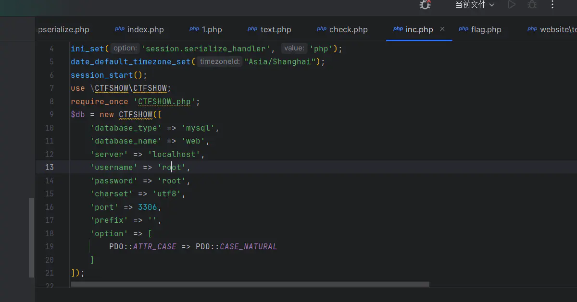This screenshot has width=577, height=302.
Task: Click PHP file icon on index.php tab
Action: click(120, 29)
